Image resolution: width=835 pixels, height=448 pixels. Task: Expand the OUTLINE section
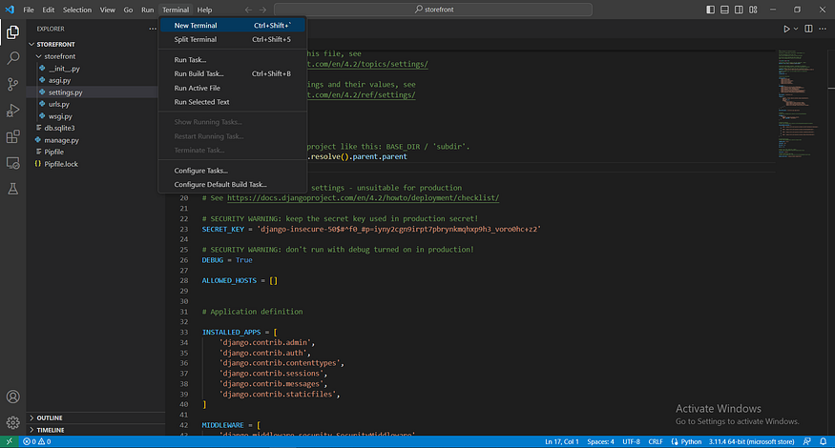click(x=49, y=417)
